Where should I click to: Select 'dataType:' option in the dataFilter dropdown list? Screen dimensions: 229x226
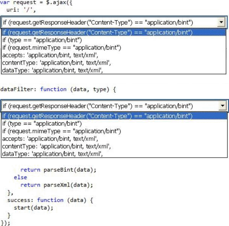coord(52,154)
